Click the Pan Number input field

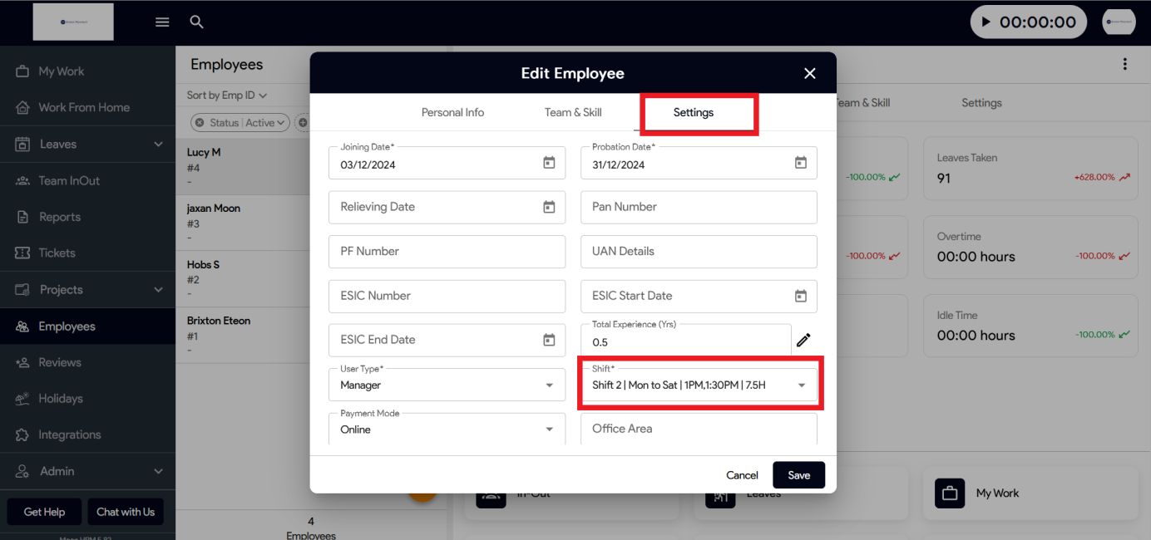(699, 207)
